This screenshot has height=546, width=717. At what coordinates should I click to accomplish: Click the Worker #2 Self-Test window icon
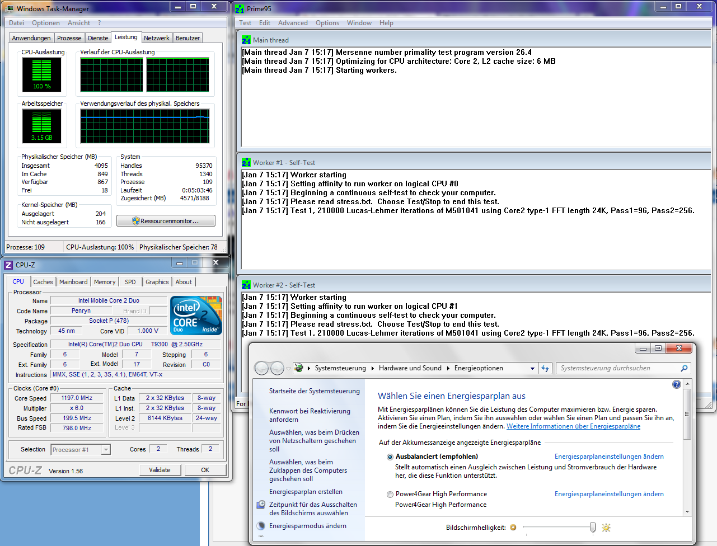point(246,285)
